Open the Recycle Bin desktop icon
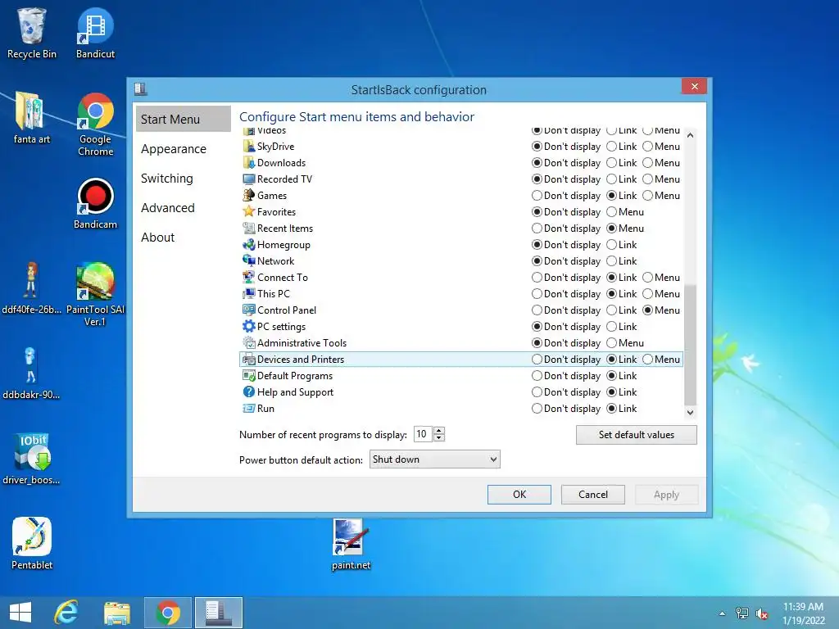 click(x=32, y=33)
